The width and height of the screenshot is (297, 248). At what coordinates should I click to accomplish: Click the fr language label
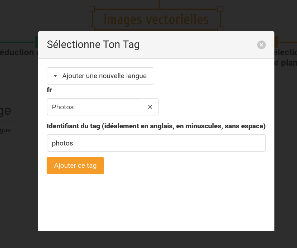(x=49, y=90)
